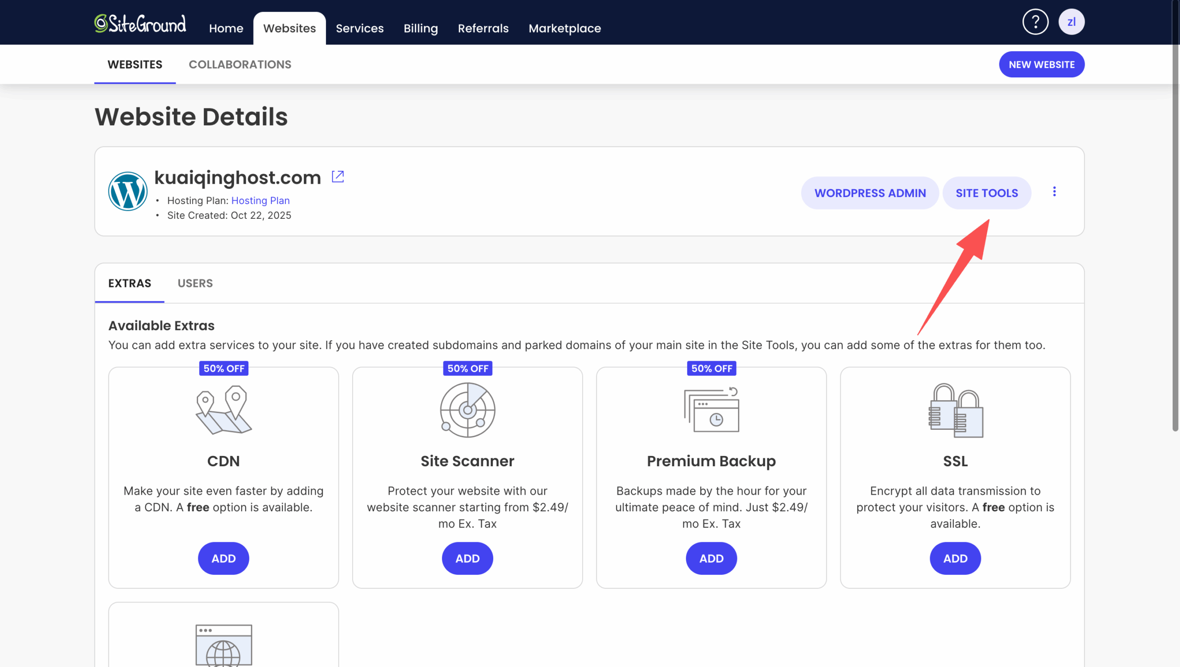
Task: Click the external link icon beside kuaiqinghost.com
Action: point(338,176)
